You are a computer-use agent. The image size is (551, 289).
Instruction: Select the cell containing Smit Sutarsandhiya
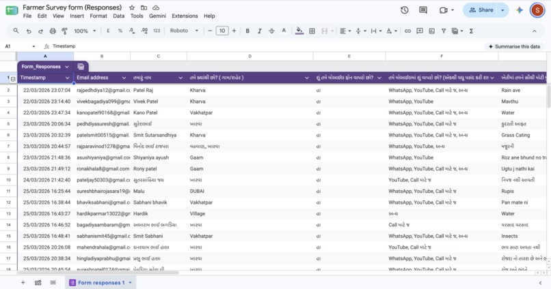(x=159, y=135)
